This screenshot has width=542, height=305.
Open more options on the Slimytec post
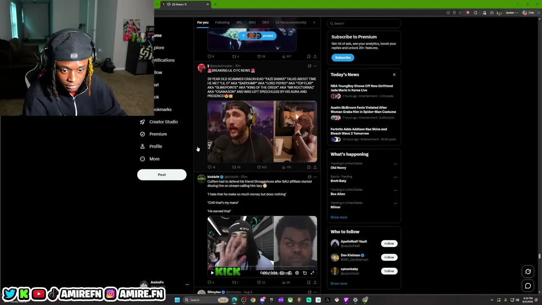pyautogui.click(x=315, y=292)
